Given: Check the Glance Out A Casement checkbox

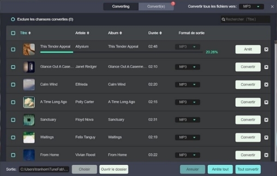Looking at the screenshot, I should coord(13,67).
